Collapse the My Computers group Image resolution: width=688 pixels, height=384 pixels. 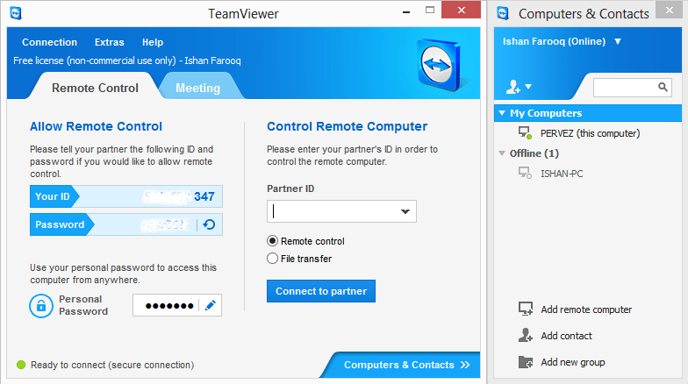point(502,113)
